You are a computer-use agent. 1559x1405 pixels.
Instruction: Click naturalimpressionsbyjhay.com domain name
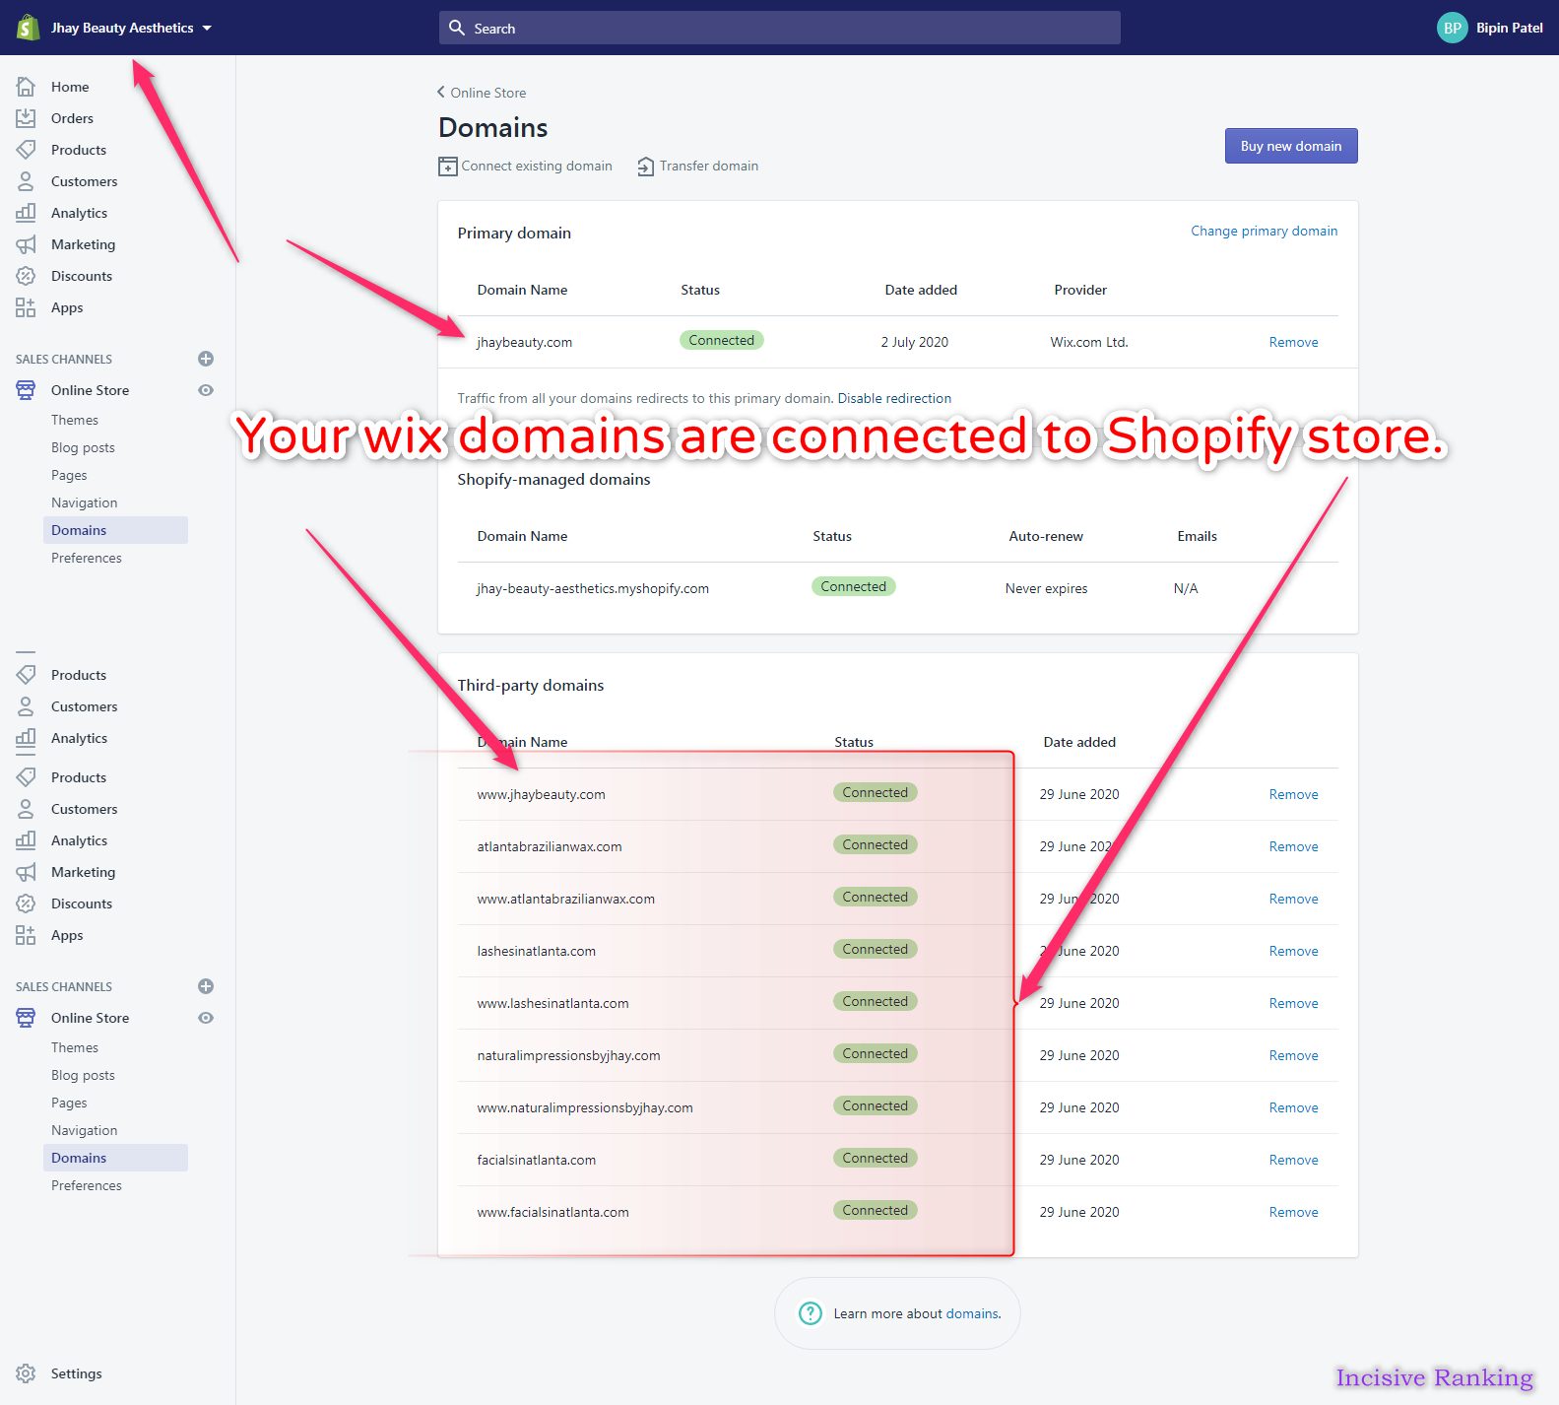[x=568, y=1055]
